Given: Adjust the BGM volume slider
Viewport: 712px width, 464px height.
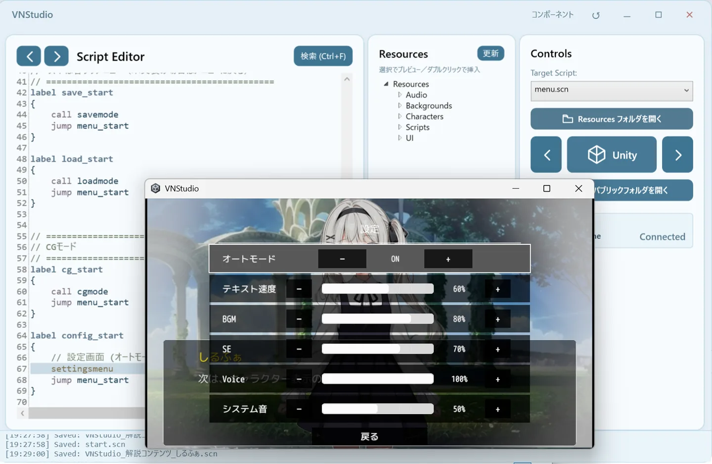Looking at the screenshot, I should 378,319.
